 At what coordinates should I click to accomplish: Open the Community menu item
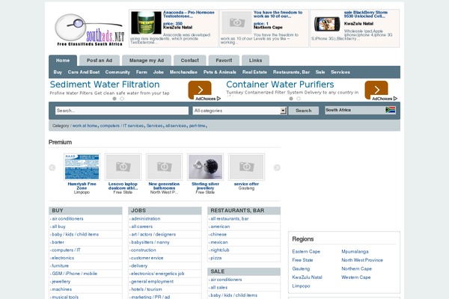[x=117, y=72]
